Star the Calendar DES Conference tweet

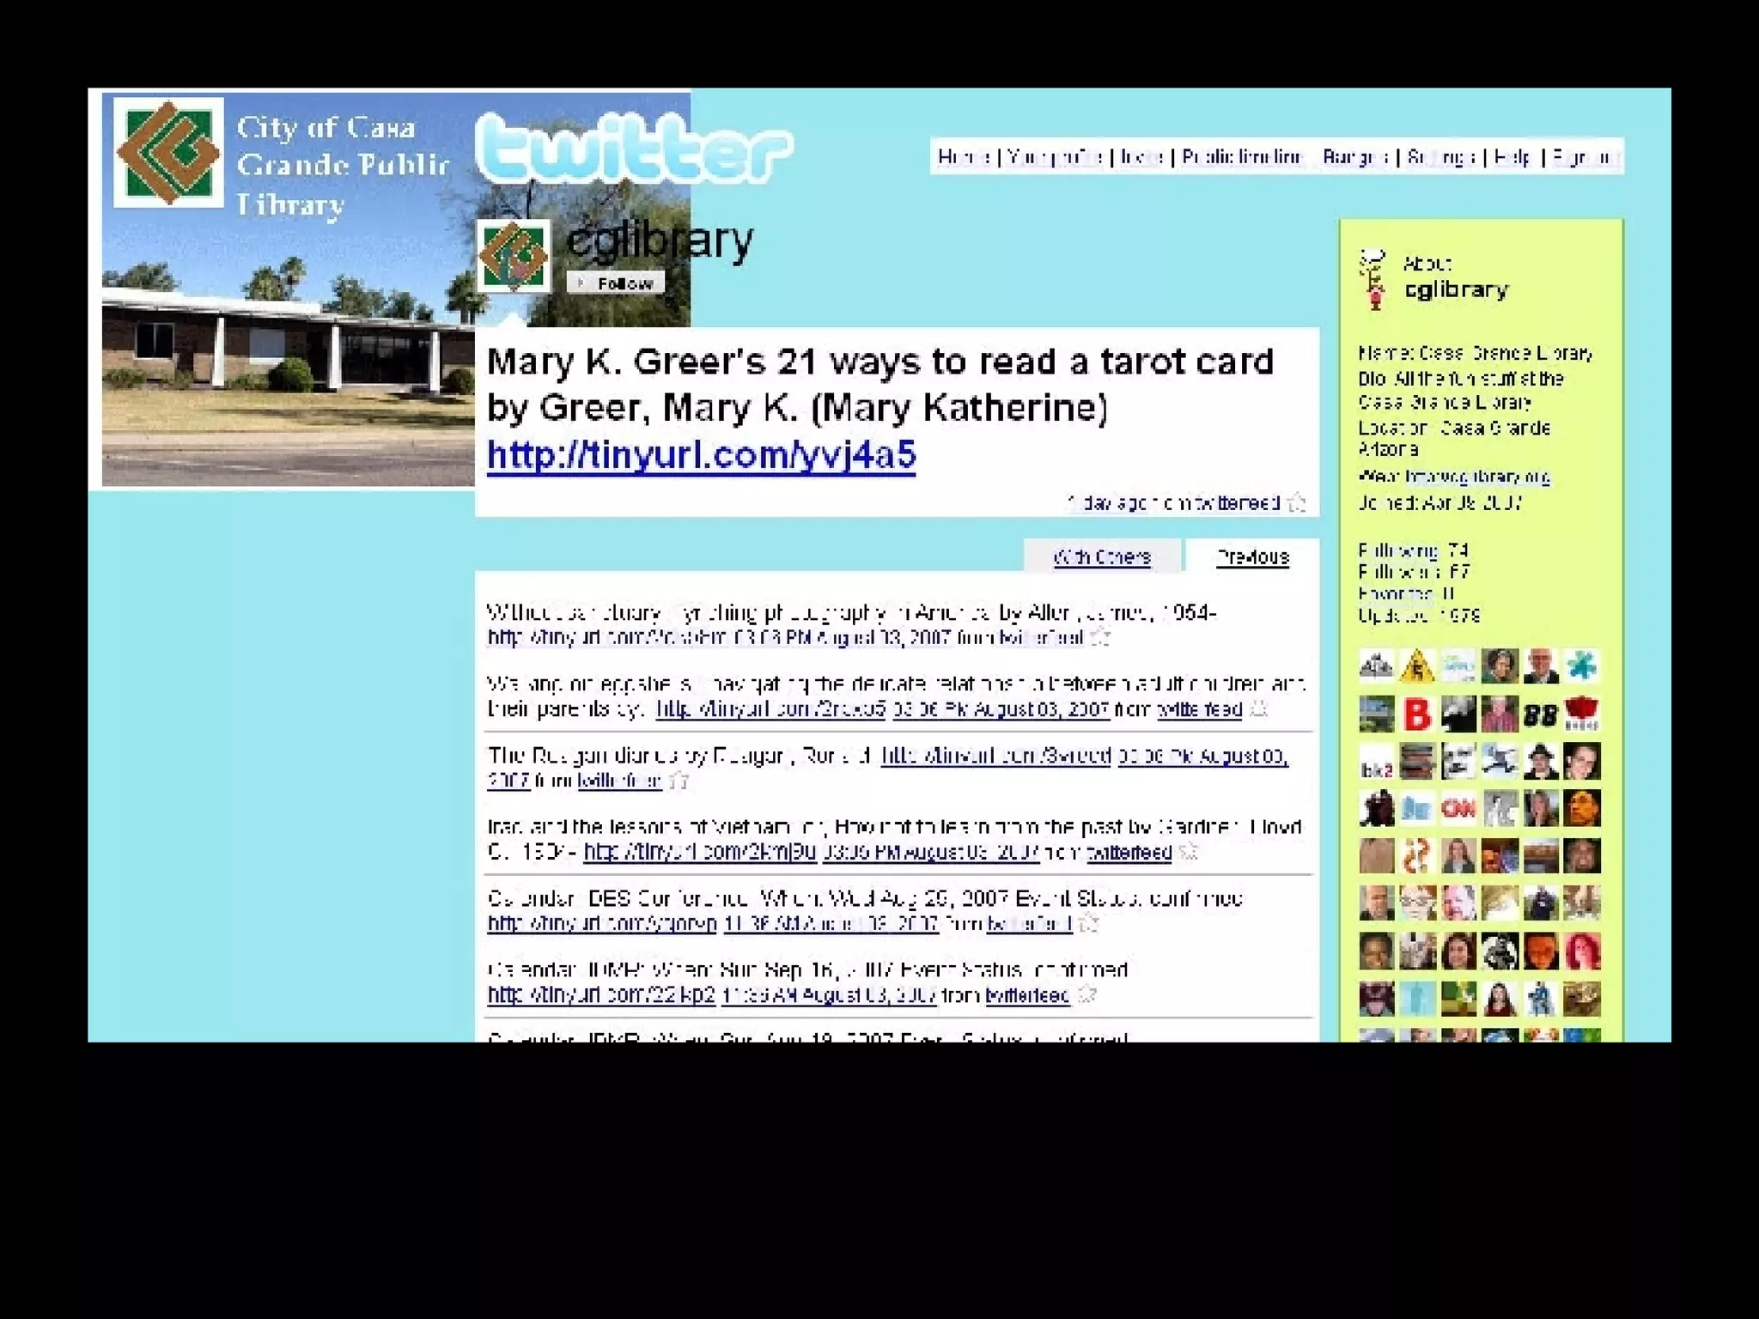point(1089,923)
